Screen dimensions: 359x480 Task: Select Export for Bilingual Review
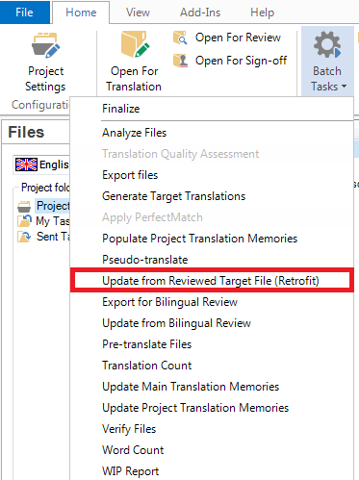click(212, 302)
